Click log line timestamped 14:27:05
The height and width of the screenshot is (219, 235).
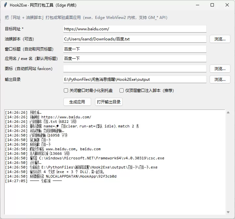click(34, 181)
